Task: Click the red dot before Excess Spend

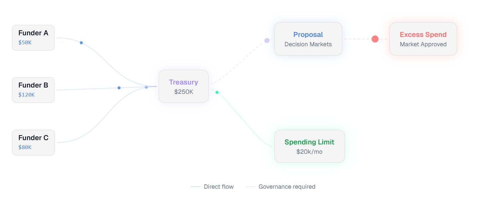Action: tap(375, 39)
